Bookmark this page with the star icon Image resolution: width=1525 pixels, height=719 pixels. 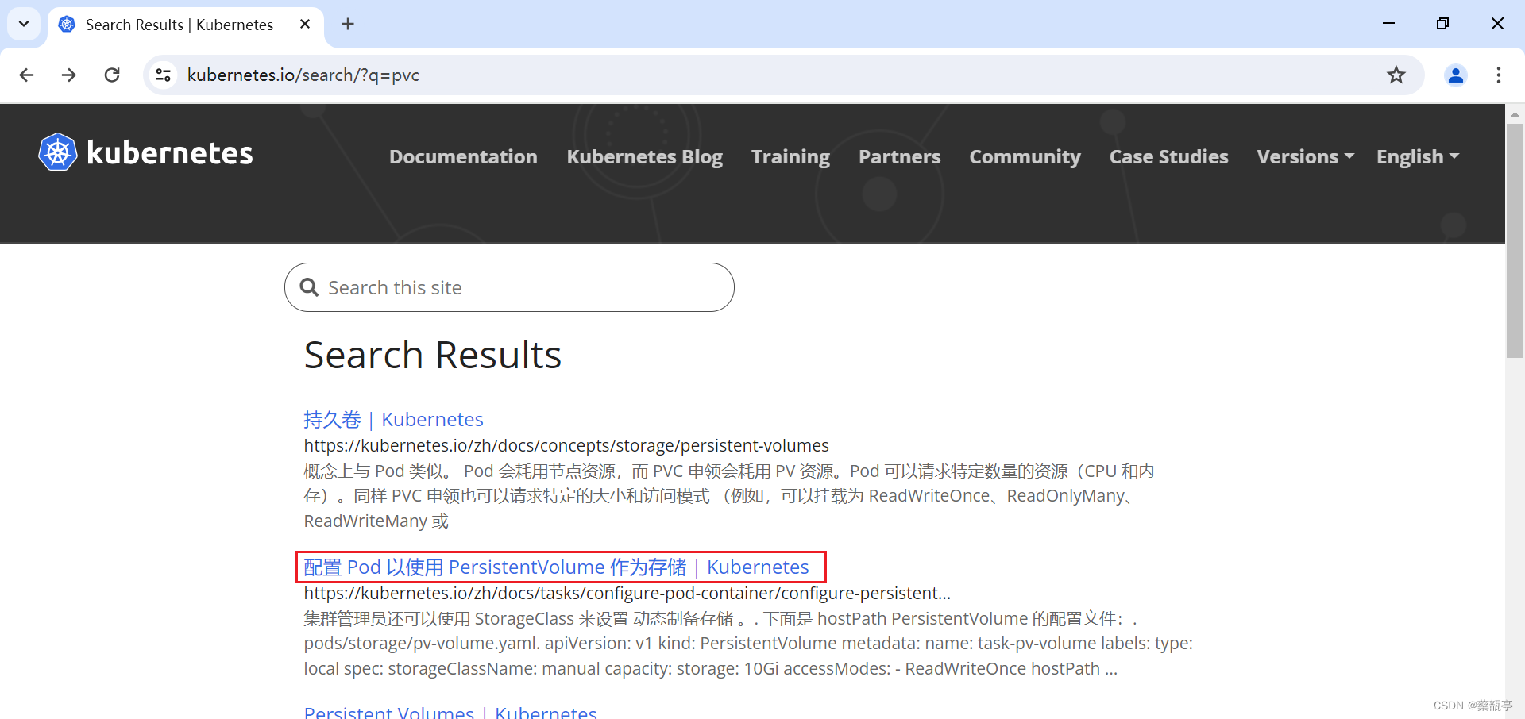coord(1396,75)
